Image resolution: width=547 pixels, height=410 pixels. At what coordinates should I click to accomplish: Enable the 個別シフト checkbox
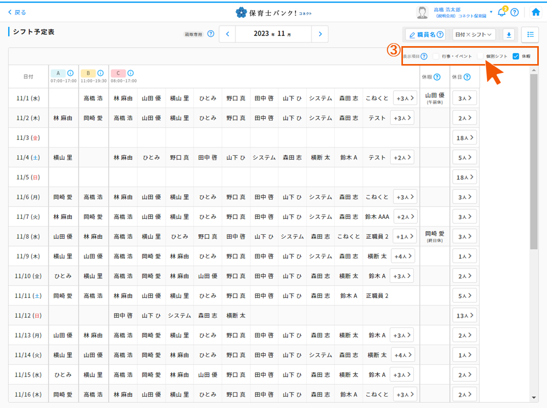[480, 56]
